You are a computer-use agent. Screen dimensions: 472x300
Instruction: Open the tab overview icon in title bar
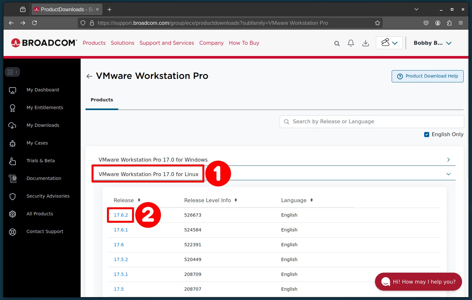[x=23, y=9]
